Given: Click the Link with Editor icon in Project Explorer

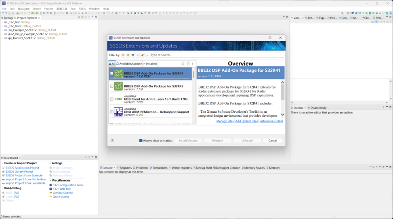Looking at the screenshot, I should click(x=82, y=17).
